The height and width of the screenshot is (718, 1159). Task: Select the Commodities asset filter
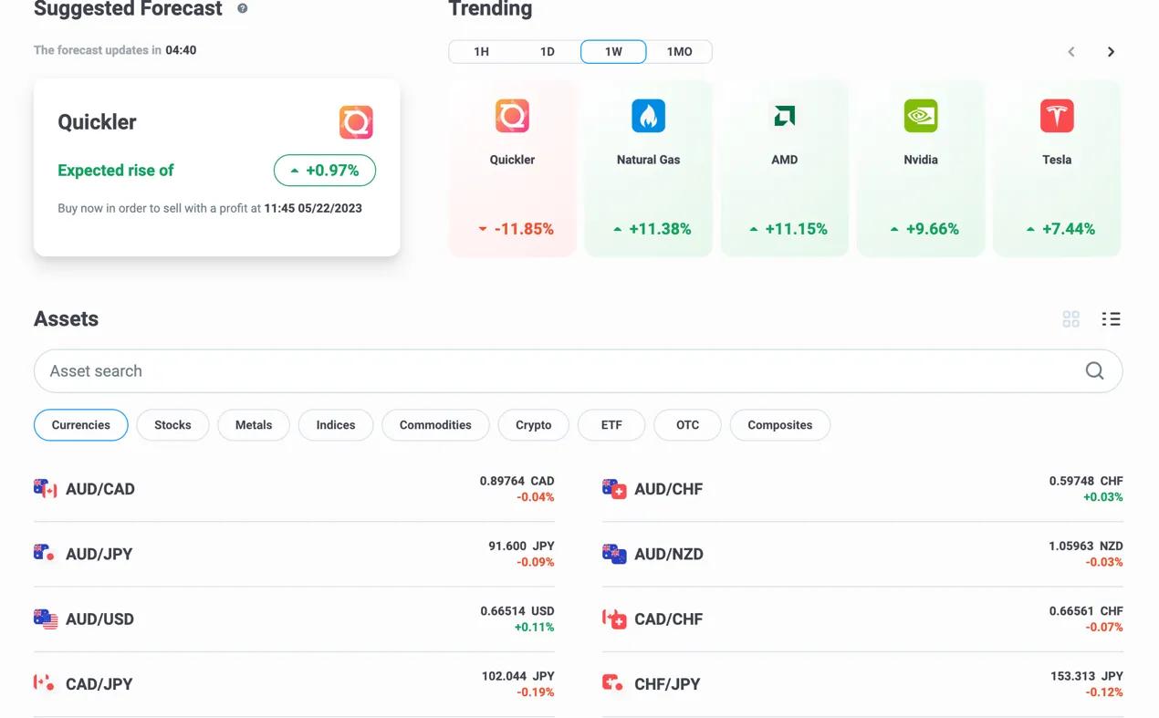pos(435,425)
